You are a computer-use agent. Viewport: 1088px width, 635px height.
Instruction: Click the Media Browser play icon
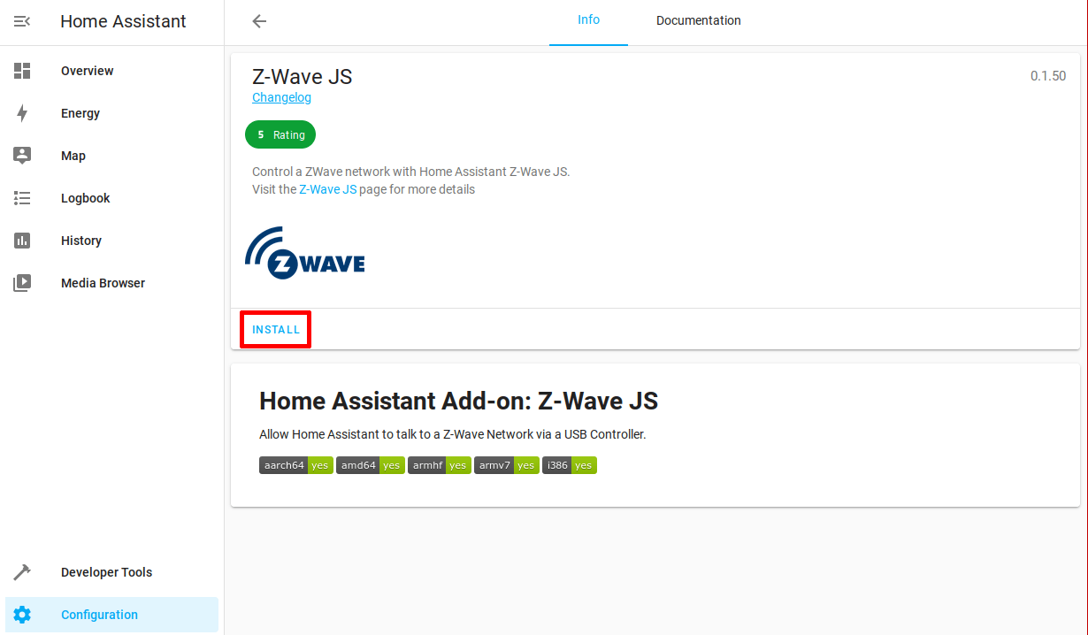click(22, 283)
